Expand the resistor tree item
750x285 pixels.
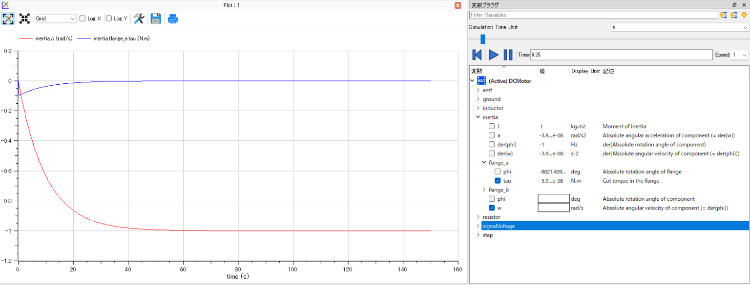[478, 217]
